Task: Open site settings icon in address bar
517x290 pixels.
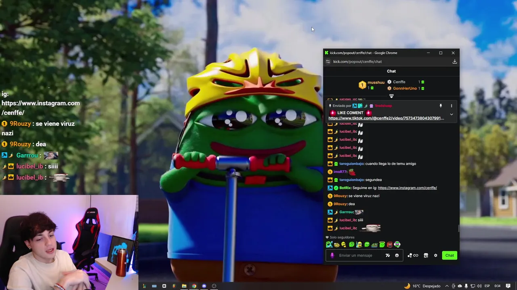Action: 328,62
